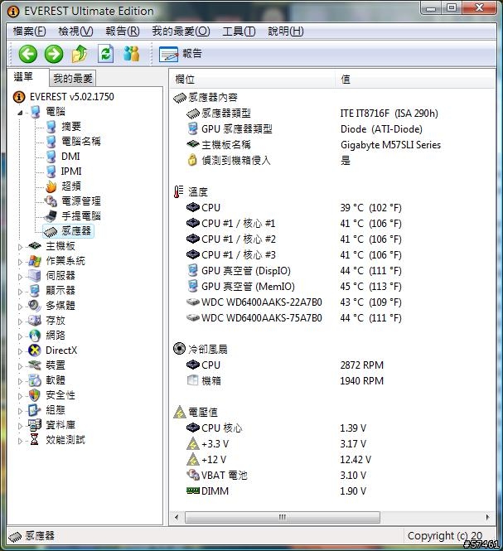The image size is (503, 551).
Task: Click the flame icon next to 超頻
Action: (x=51, y=186)
